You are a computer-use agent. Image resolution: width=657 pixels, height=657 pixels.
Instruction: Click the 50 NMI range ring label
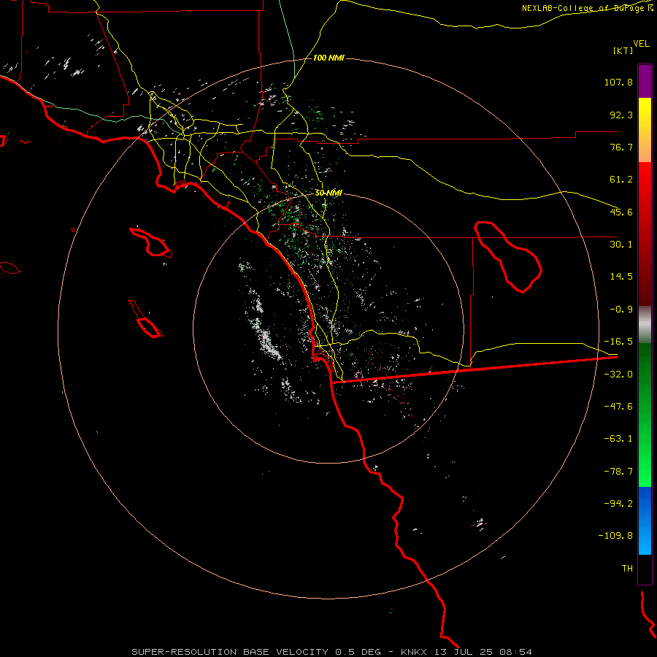(328, 193)
